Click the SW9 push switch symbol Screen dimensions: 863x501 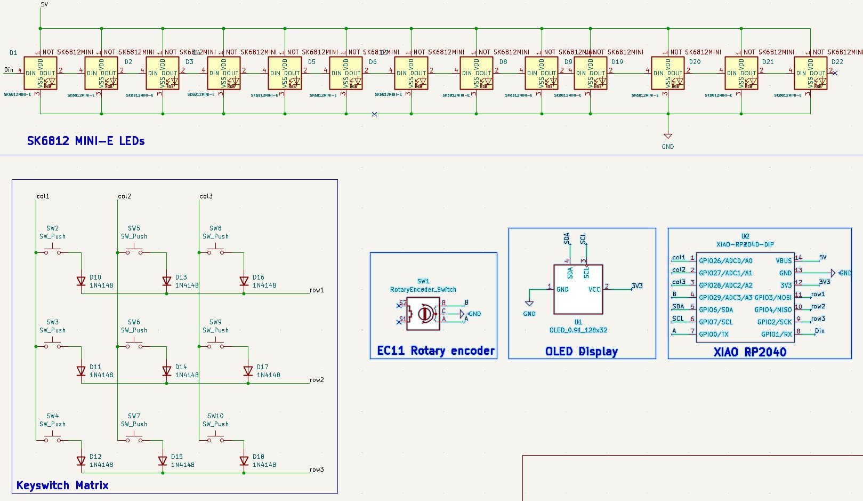pos(215,344)
